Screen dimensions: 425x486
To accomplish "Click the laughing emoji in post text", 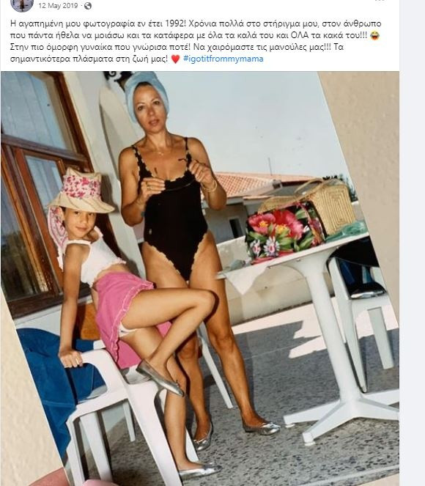I will [x=375, y=36].
